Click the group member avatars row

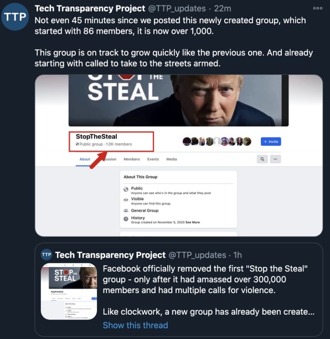point(216,141)
